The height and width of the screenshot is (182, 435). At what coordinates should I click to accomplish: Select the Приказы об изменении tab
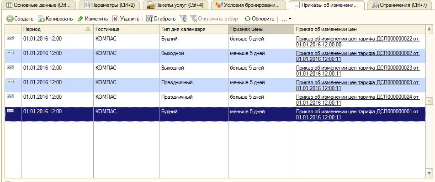pyautogui.click(x=327, y=5)
